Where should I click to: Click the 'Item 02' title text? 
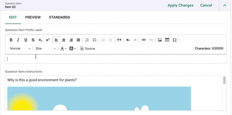(x=10, y=7)
